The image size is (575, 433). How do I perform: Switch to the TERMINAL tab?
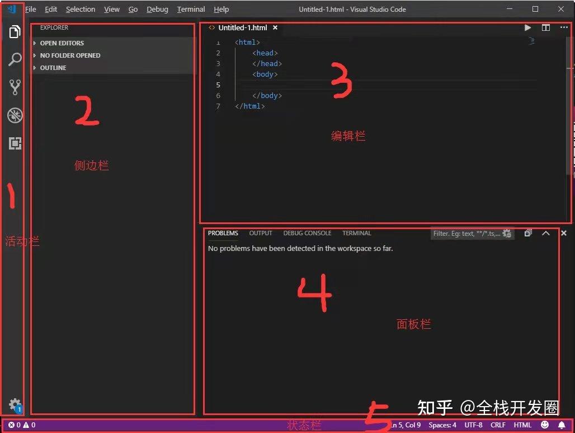click(356, 233)
